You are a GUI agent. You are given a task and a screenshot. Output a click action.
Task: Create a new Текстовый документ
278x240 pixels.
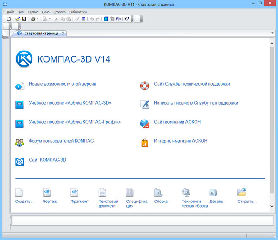[x=102, y=192]
